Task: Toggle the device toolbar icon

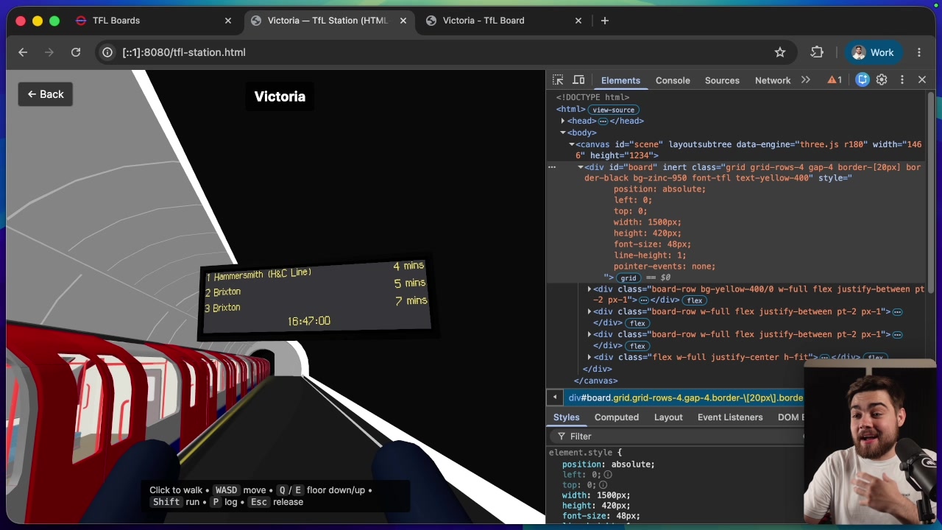Action: click(579, 79)
